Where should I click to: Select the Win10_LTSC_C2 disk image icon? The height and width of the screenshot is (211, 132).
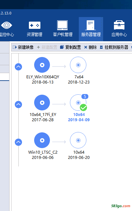point(42,140)
